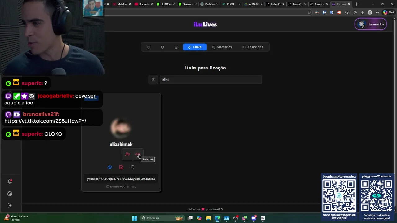Switch to the Transmis YouTube browser tab
This screenshot has height=223, width=397.
point(144,4)
